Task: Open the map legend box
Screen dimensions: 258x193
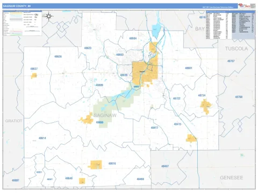Action: coord(23,23)
